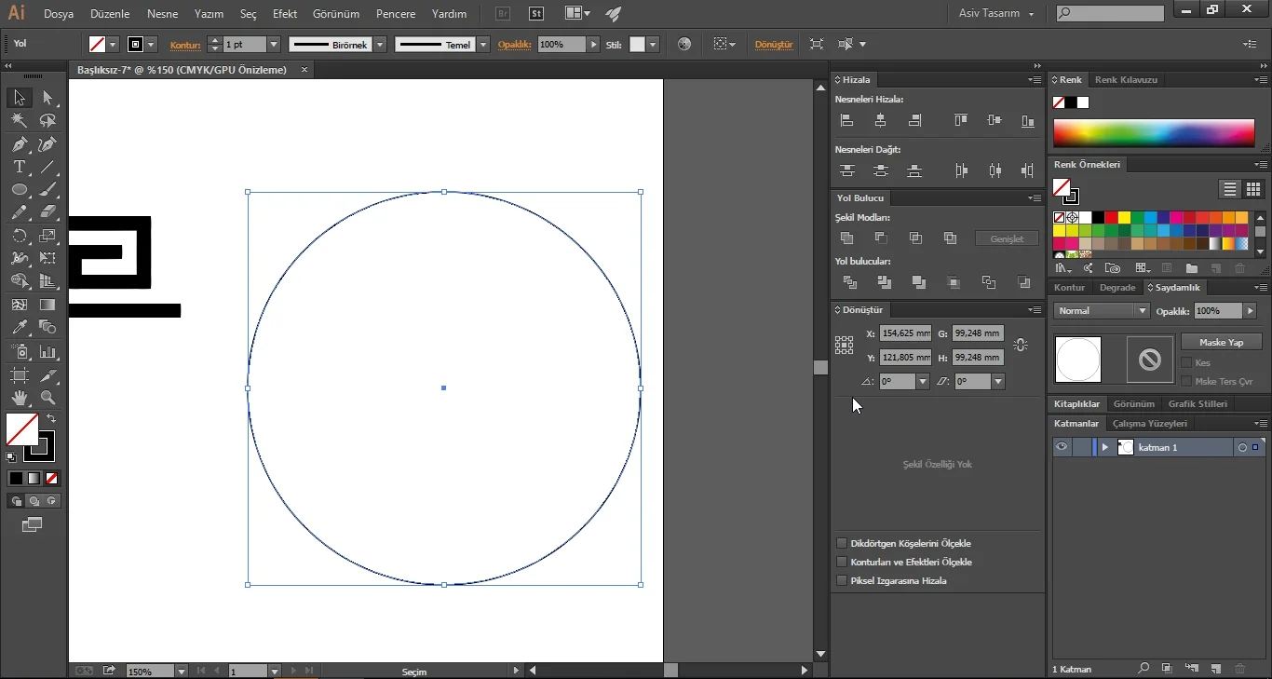Viewport: 1272px width, 679px height.
Task: Click Kontur link in control bar
Action: (185, 45)
